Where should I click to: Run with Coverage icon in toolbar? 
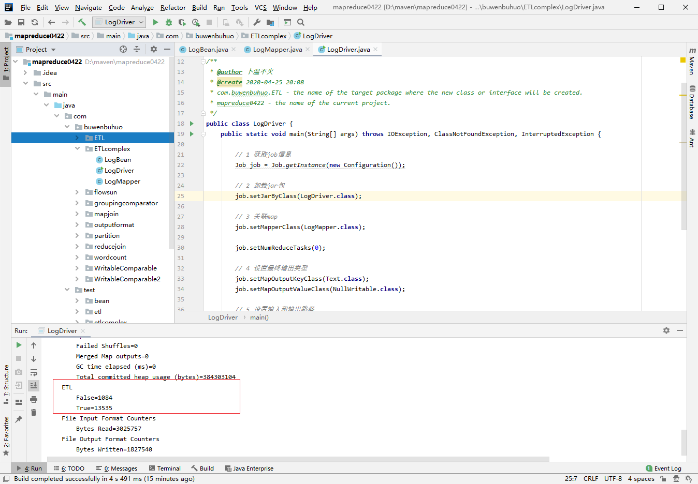coord(182,22)
